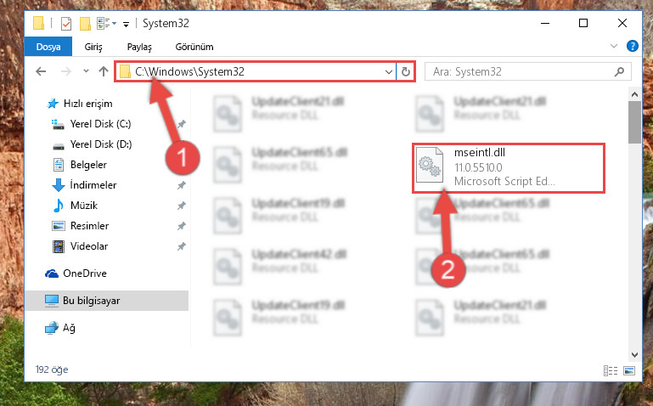Open the Dosya menu tab
This screenshot has height=406, width=653.
(x=48, y=47)
